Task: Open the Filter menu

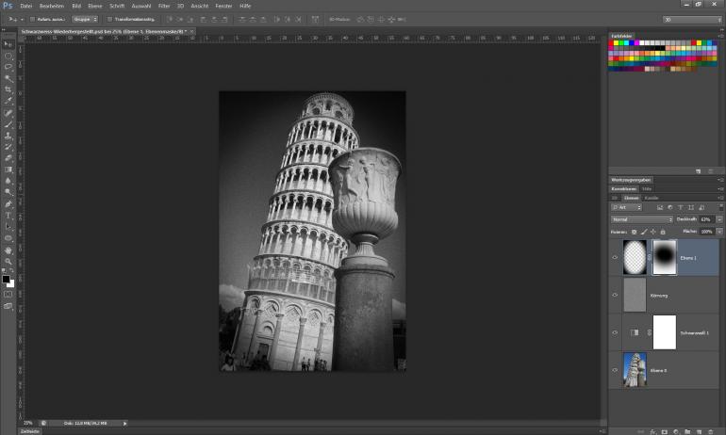Action: point(164,6)
